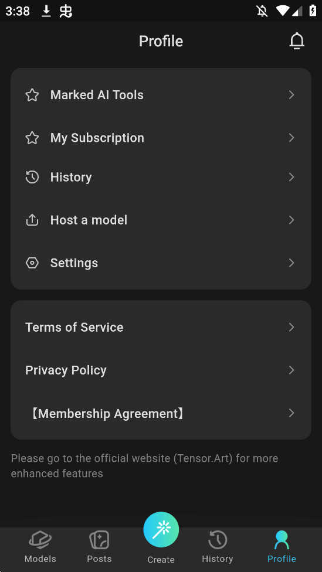
Task: Tap the star icon beside My Subscription
Action: click(x=32, y=138)
